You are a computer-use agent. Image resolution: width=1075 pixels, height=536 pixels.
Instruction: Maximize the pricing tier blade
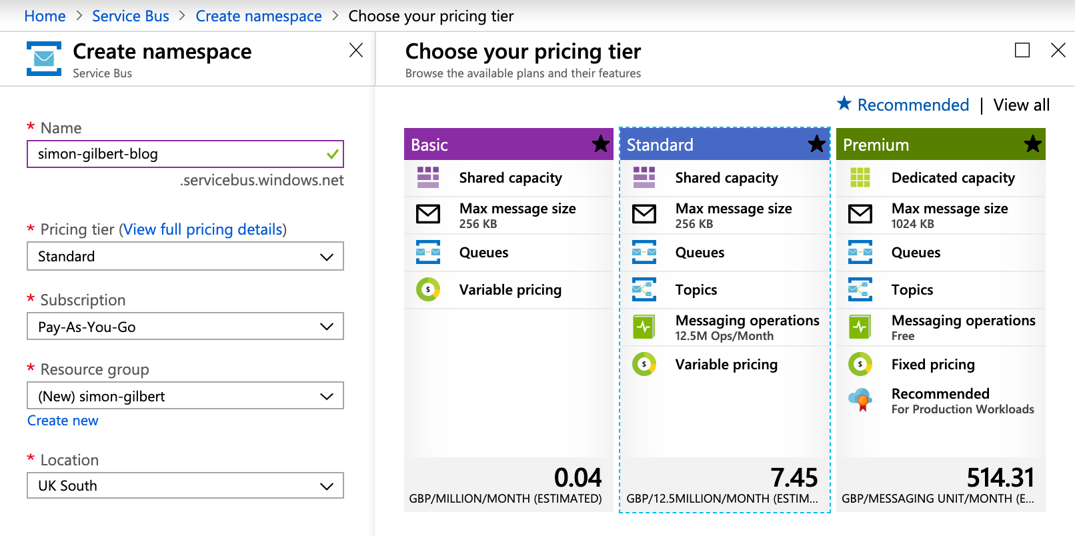click(x=1022, y=50)
